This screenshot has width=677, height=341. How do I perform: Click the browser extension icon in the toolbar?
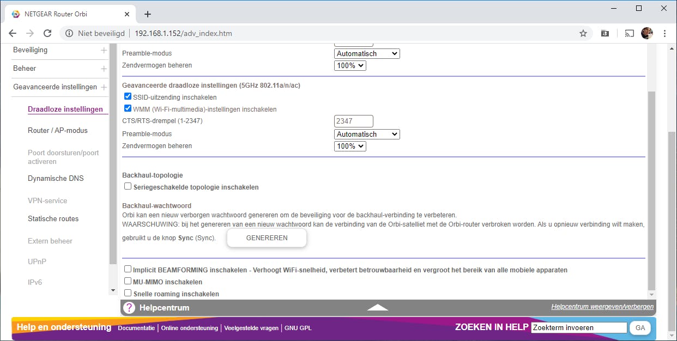pos(605,33)
